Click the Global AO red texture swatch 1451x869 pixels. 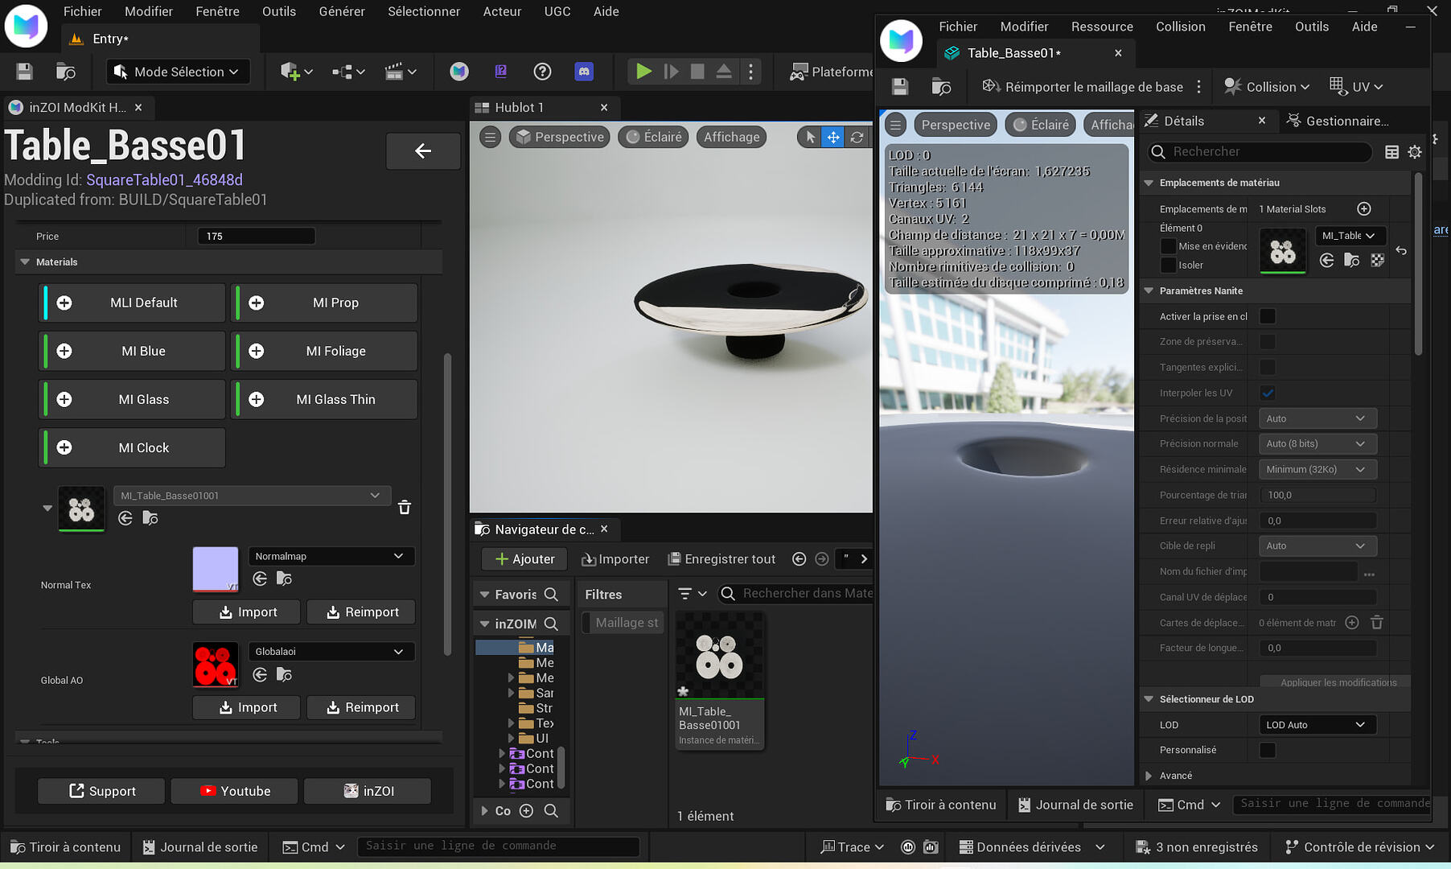click(216, 665)
